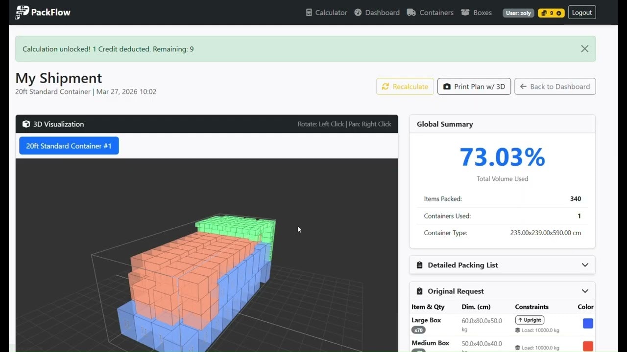Click the 'My Shipment' title
Screen dimensions: 627x352
59,78
